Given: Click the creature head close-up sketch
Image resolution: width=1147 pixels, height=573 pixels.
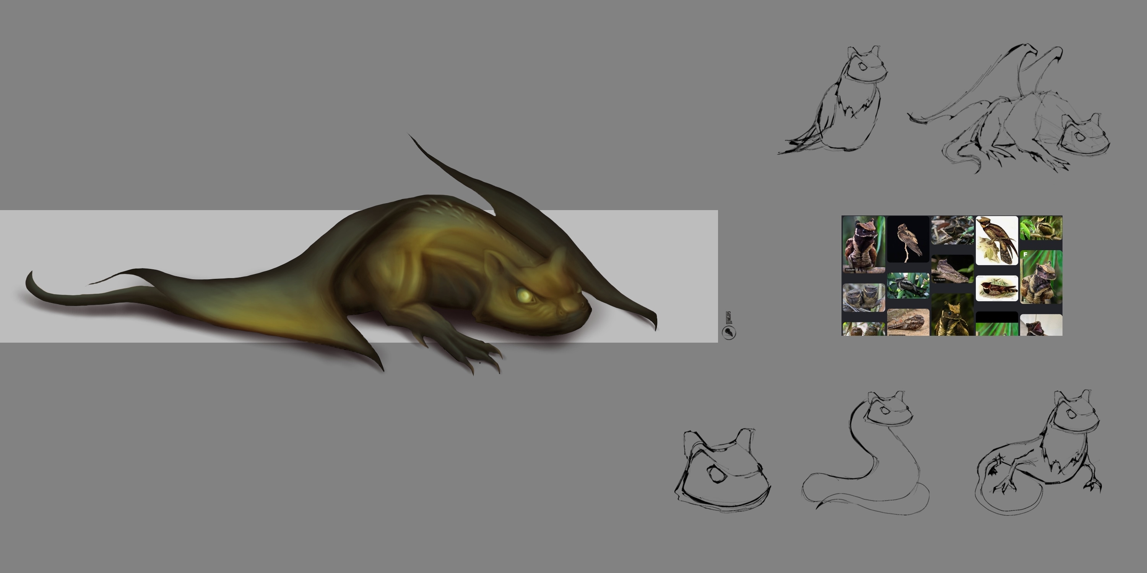Looking at the screenshot, I should tap(722, 471).
